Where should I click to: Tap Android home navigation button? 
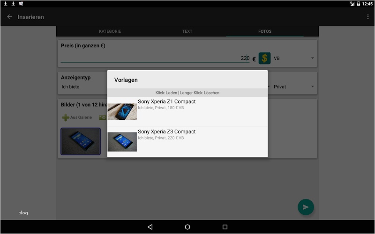[x=187, y=227]
